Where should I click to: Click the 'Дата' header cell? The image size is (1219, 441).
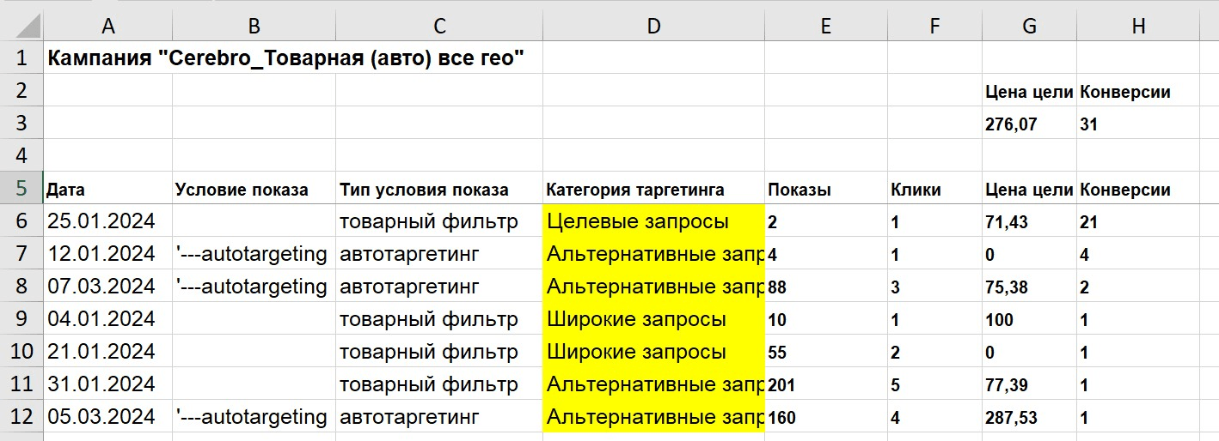pos(65,190)
